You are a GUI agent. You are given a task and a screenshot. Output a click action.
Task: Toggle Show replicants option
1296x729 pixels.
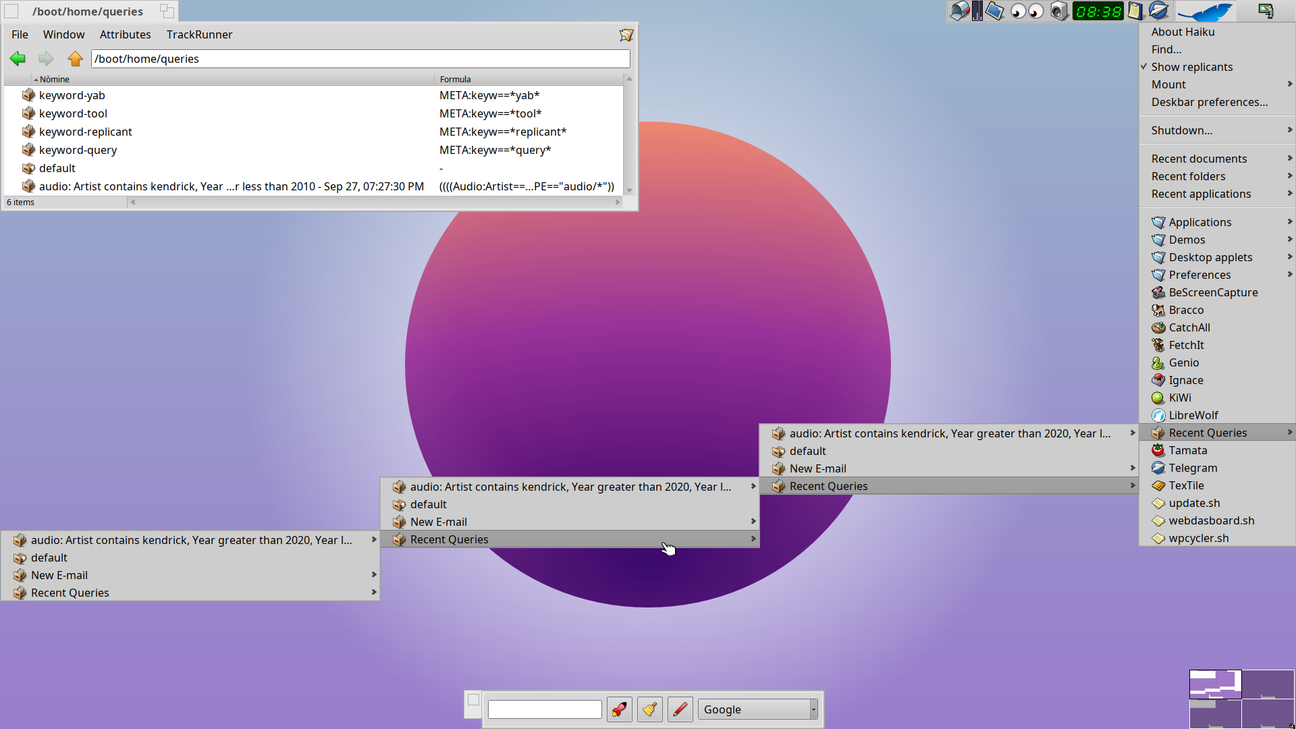tap(1191, 67)
